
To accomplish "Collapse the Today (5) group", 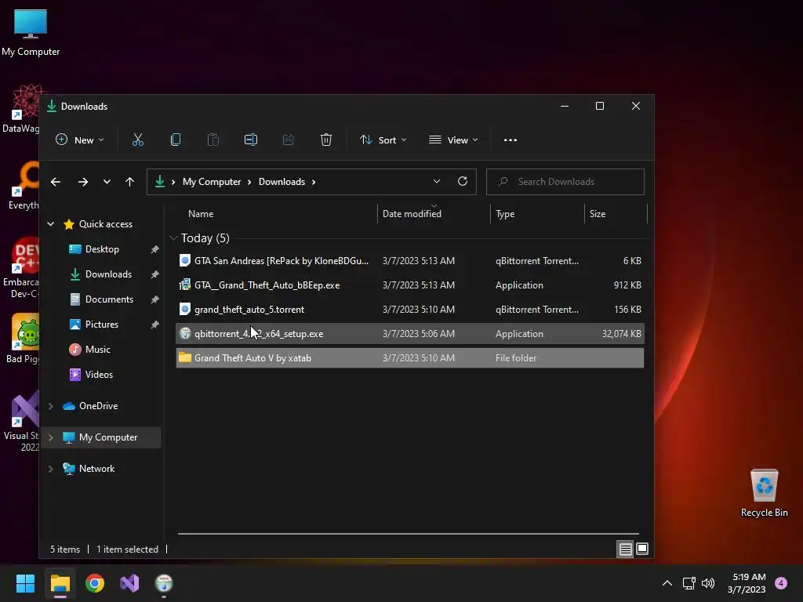I will (x=173, y=238).
